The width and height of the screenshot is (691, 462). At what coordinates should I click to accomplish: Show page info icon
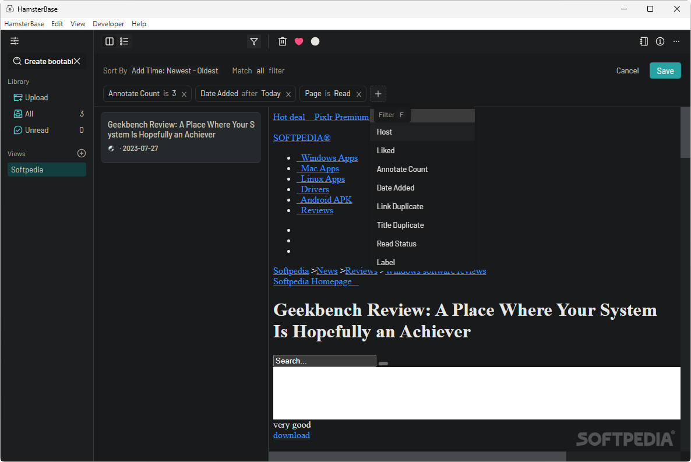pyautogui.click(x=660, y=41)
